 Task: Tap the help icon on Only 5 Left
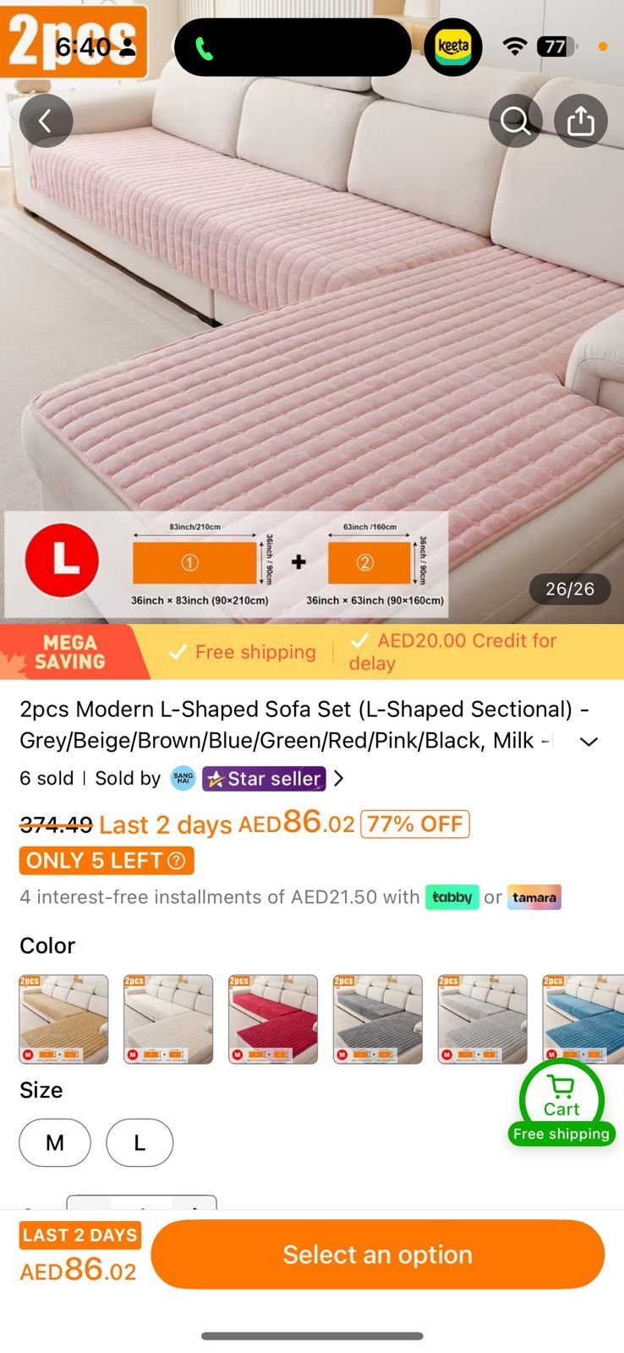click(x=177, y=861)
